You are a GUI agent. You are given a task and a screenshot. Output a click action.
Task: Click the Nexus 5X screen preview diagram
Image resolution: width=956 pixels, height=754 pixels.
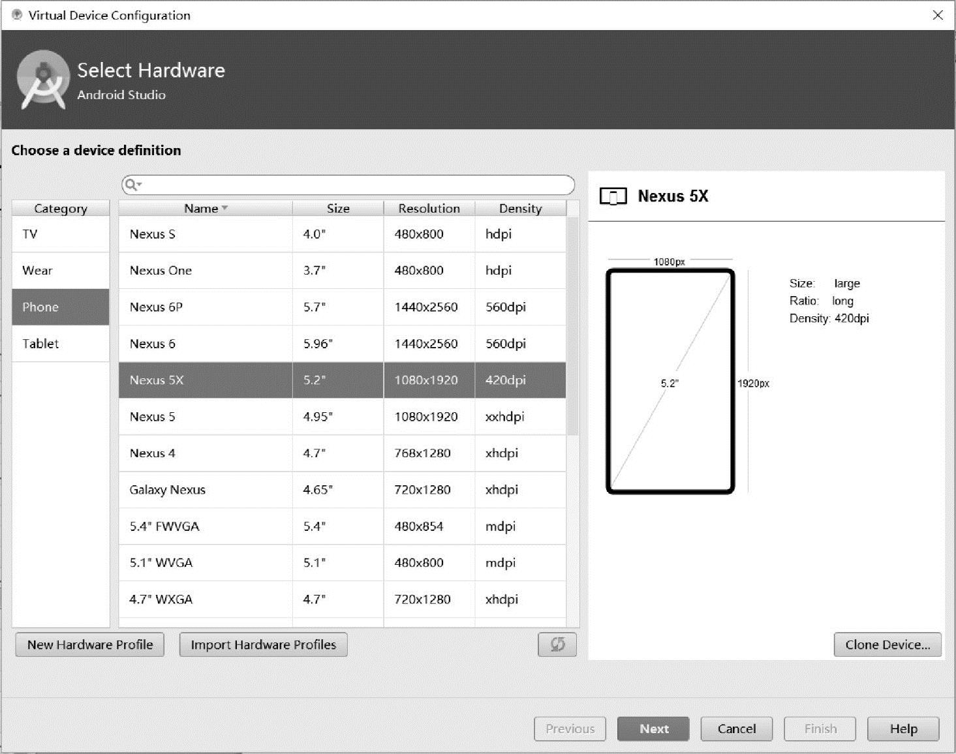coord(670,381)
